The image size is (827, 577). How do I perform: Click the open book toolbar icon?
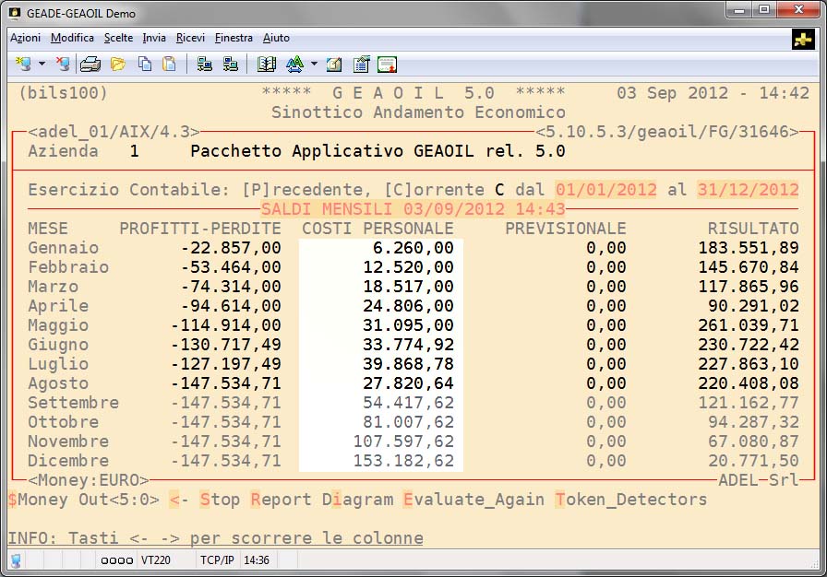click(x=267, y=65)
